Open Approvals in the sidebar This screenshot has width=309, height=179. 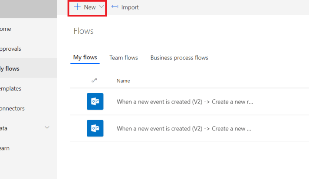[10, 49]
